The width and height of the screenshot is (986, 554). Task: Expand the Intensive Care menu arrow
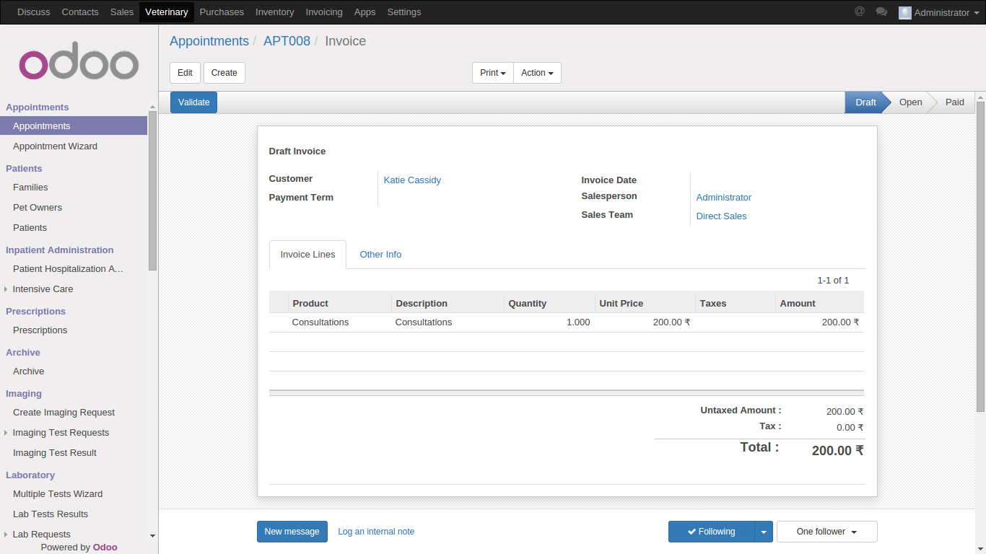[x=6, y=289]
